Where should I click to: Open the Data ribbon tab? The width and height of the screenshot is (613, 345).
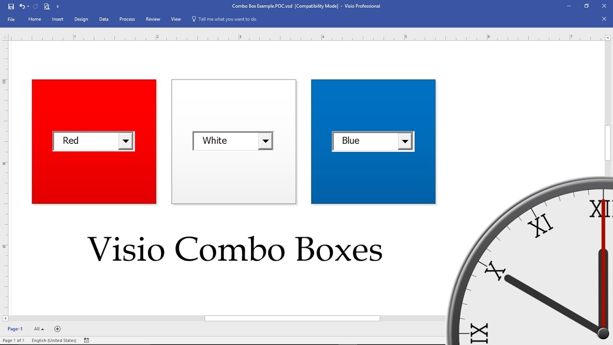point(103,19)
